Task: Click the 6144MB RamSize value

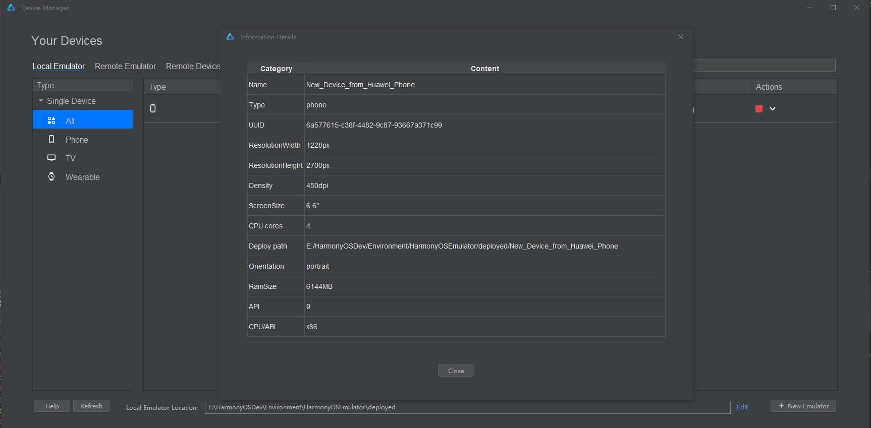Action: point(319,286)
